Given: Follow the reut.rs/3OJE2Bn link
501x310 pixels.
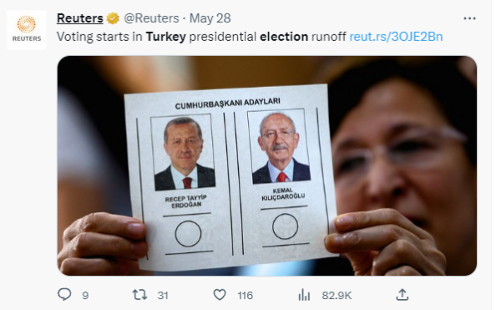Looking at the screenshot, I should tap(396, 37).
